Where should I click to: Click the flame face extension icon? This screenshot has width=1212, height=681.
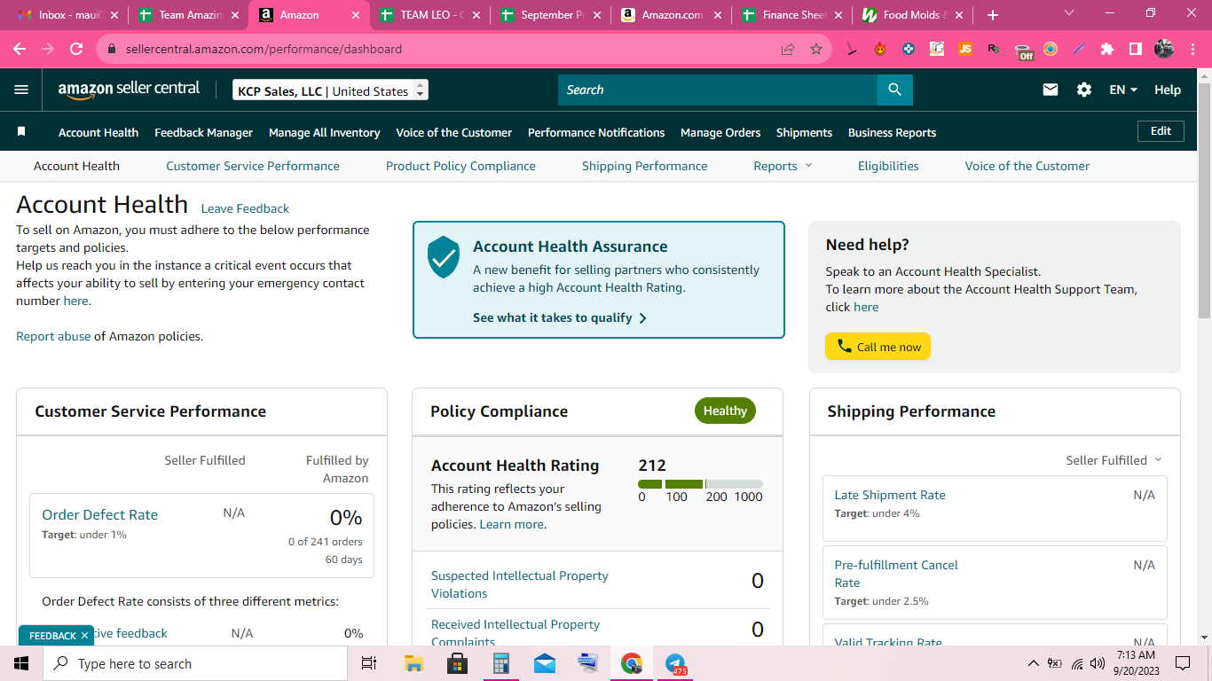click(880, 49)
